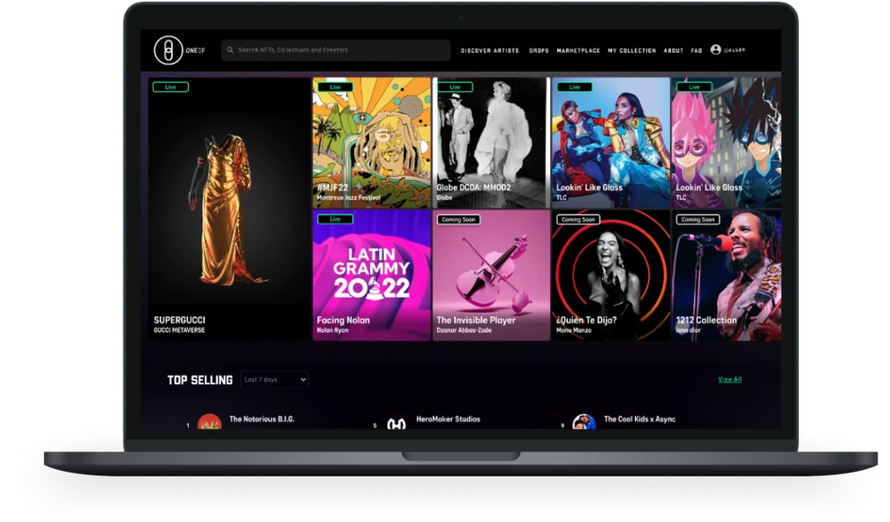Click the OneOf logo icon
Viewport: 890px width, 522px height.
[168, 50]
